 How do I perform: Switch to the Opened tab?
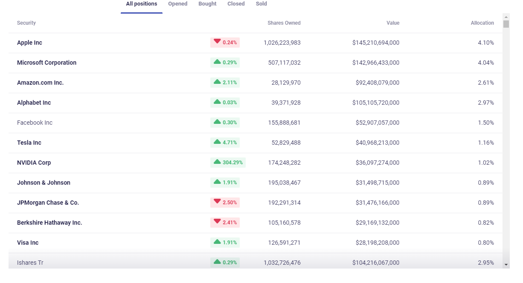(177, 4)
